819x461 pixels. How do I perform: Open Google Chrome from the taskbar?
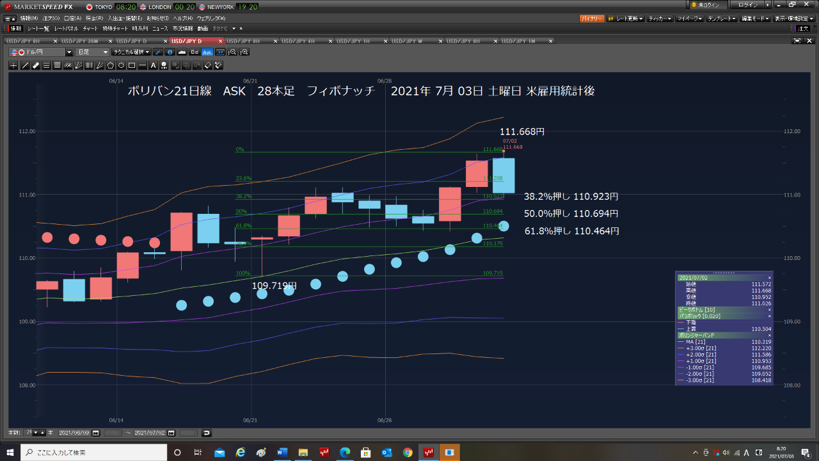[x=408, y=453]
